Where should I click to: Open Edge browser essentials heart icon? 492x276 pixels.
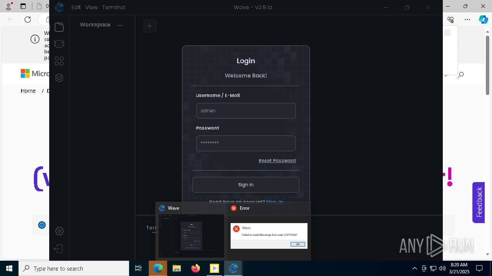451,20
